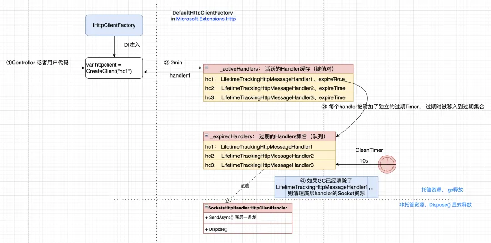Viewport: 491px width, 243px height.
Task: Click the blue step ④ GC note box
Action: click(326, 187)
